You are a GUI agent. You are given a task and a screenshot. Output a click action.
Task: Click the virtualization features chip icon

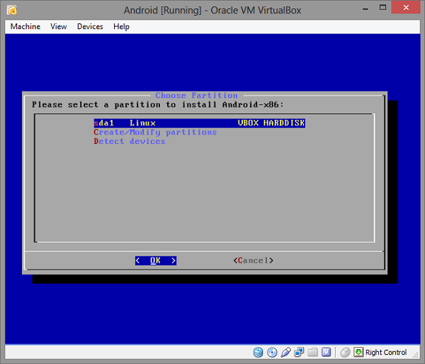coord(326,353)
